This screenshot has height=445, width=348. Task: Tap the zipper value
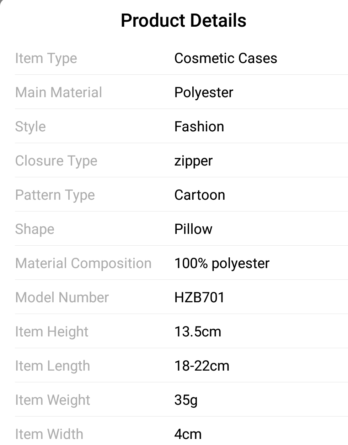[x=193, y=161]
